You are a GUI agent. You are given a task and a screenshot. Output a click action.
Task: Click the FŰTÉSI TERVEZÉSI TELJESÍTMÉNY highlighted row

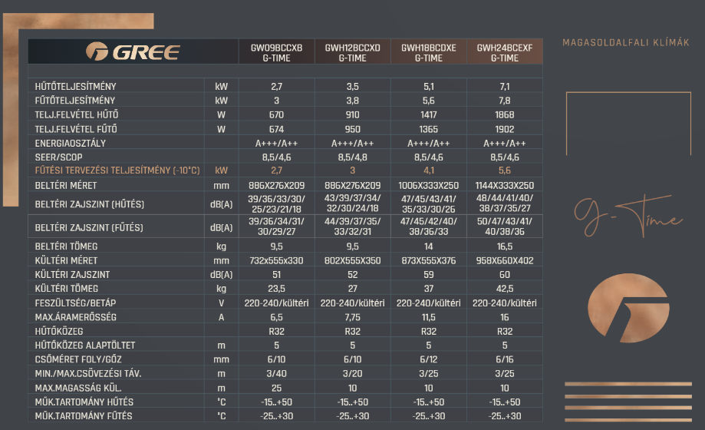(x=285, y=170)
